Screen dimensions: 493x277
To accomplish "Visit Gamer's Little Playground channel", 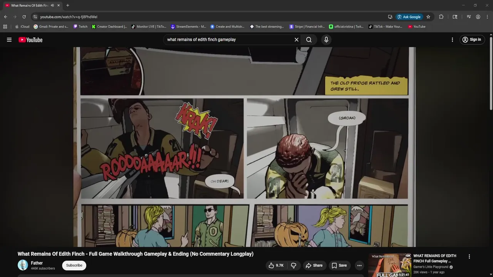I will [x=431, y=267].
